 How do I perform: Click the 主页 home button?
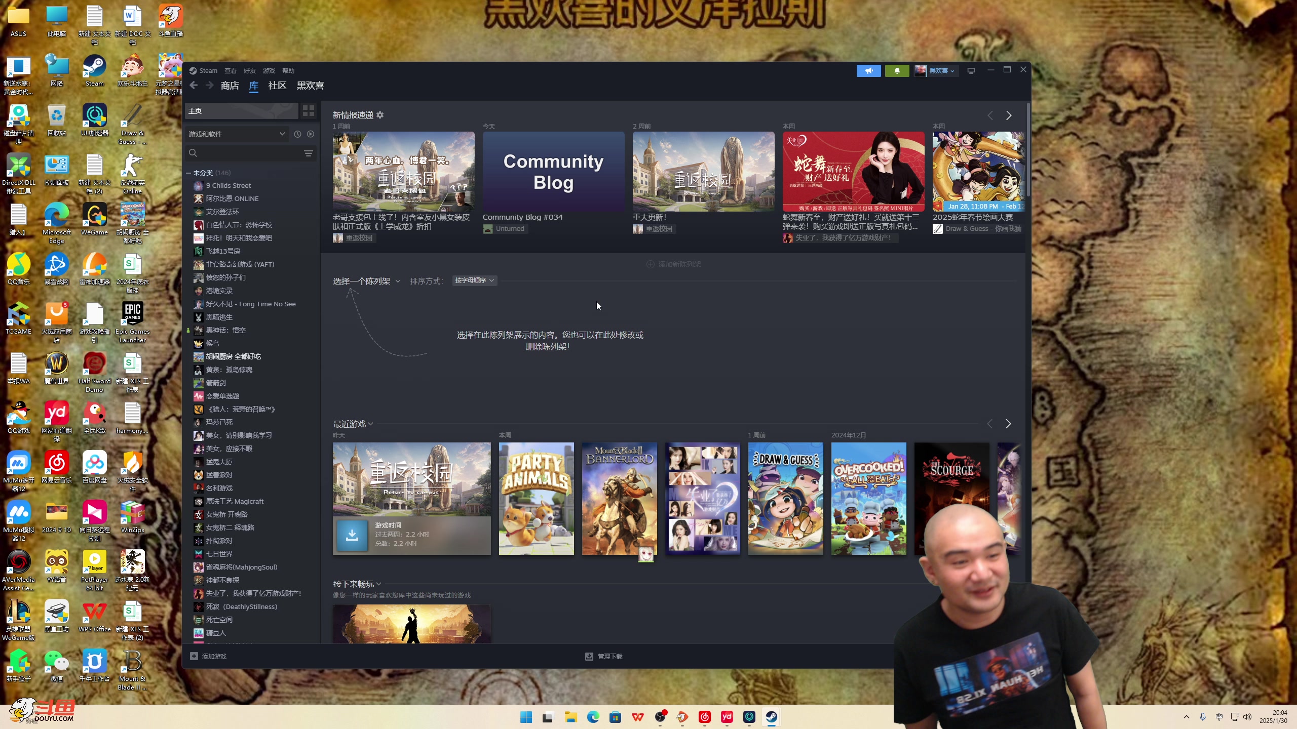pos(241,110)
